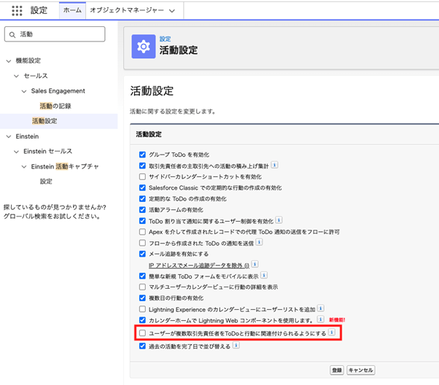
Task: Click the search magnifier icon in Quick Find
Action: click(x=13, y=34)
